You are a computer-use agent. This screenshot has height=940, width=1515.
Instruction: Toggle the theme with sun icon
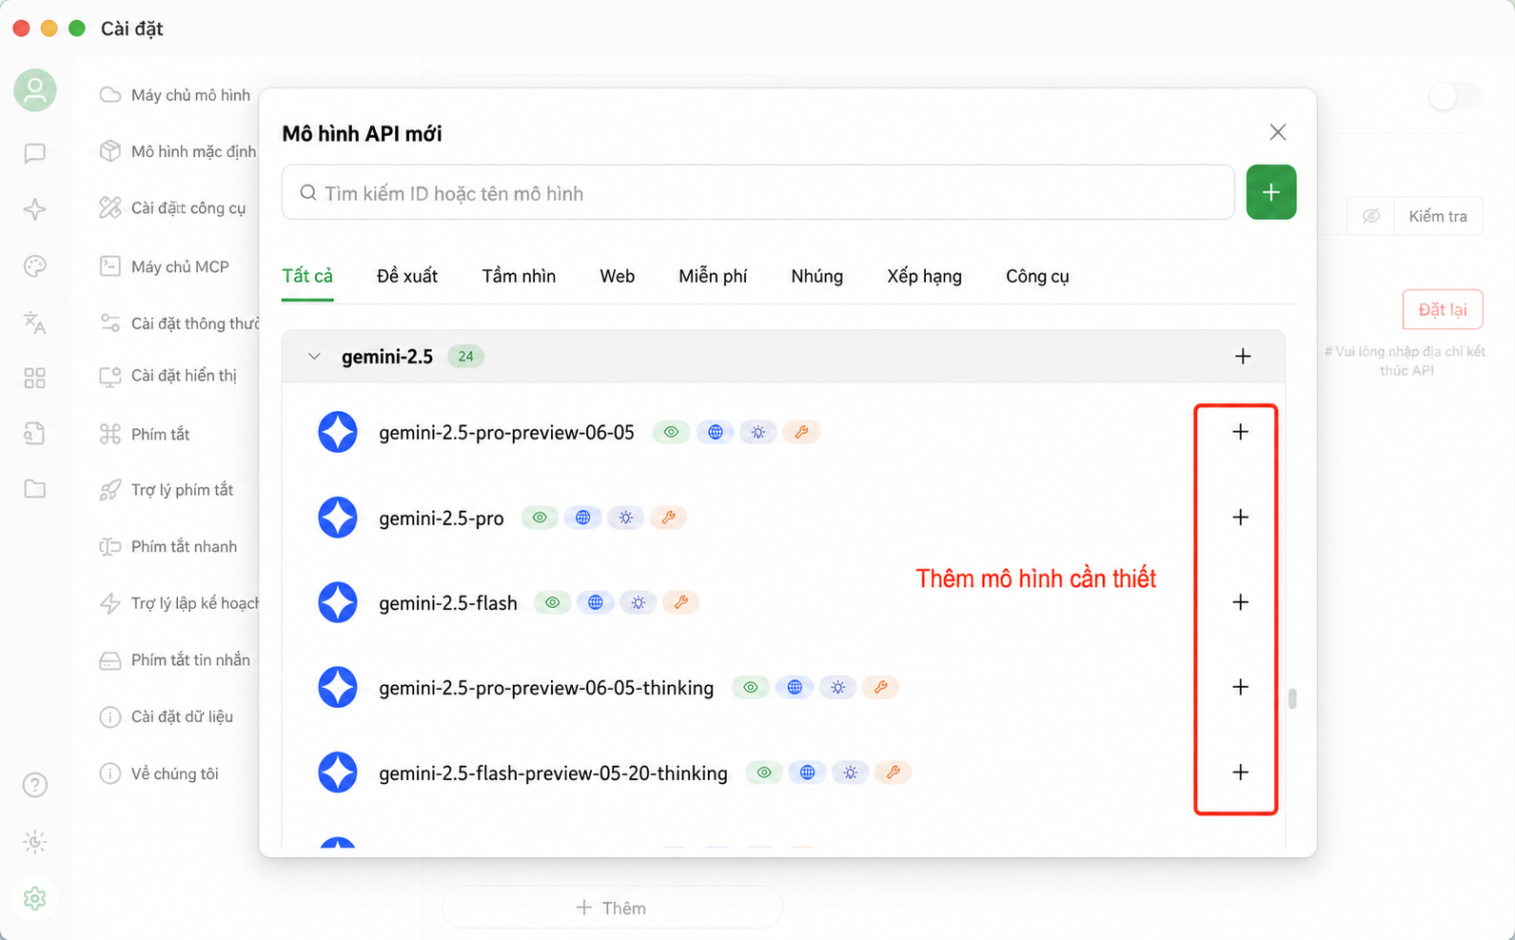tap(35, 842)
